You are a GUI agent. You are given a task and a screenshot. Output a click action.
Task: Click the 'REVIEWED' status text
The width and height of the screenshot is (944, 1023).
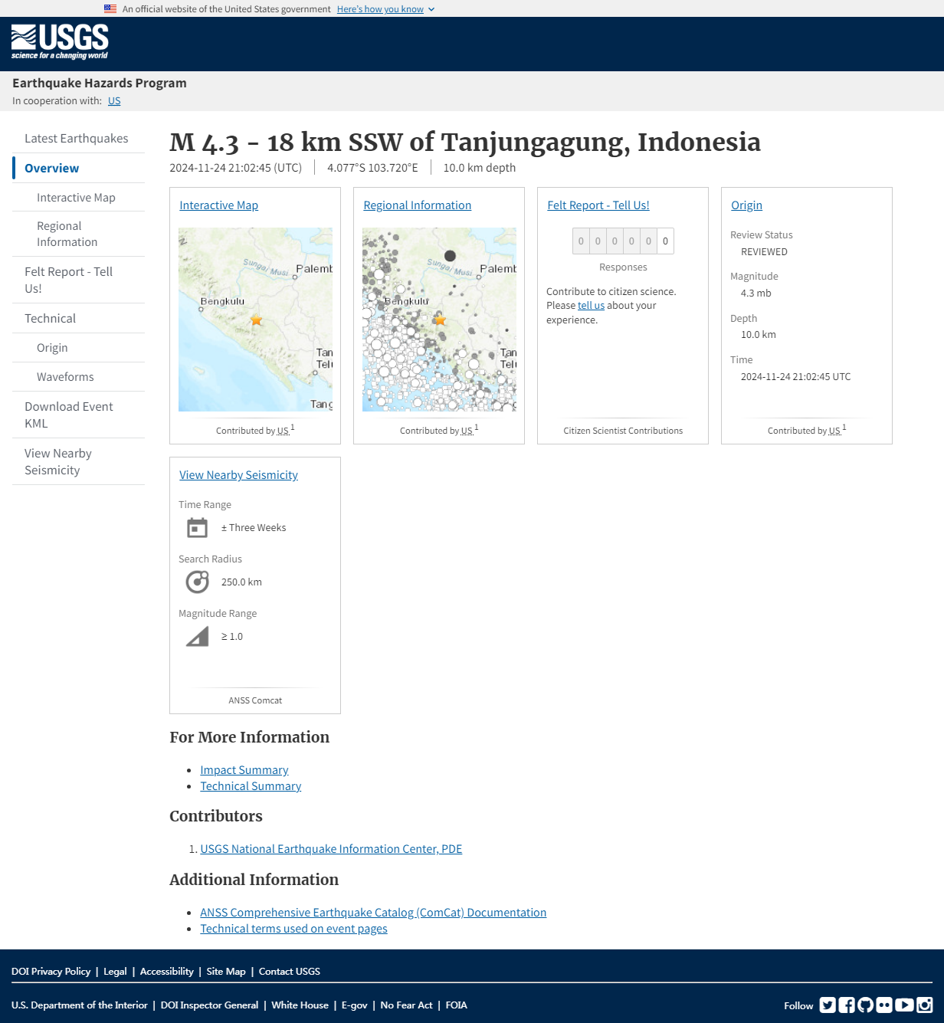click(764, 252)
